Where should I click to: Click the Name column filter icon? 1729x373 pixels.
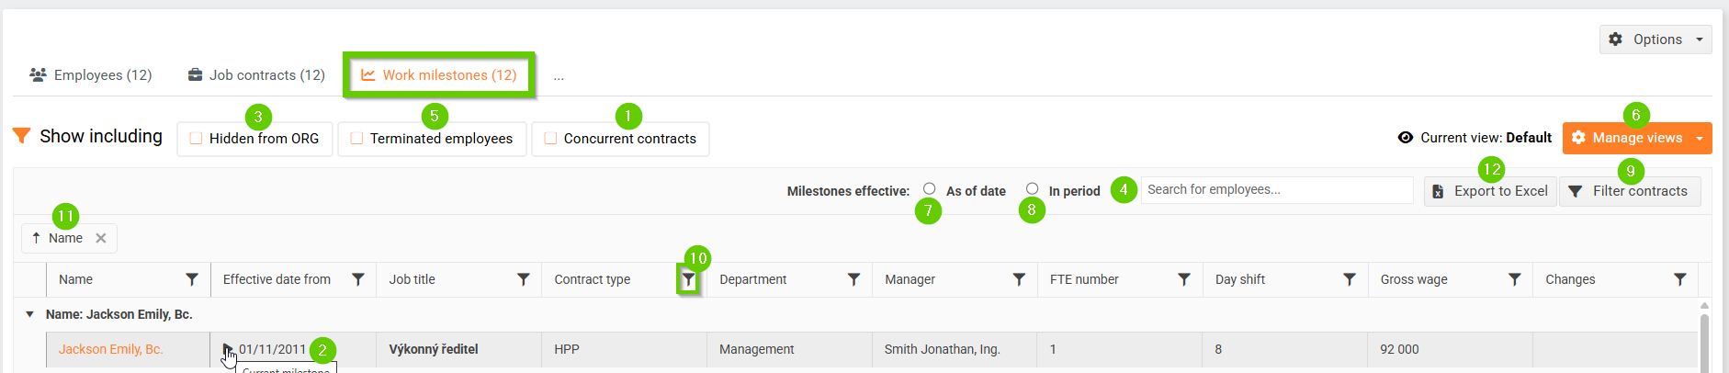(x=192, y=279)
